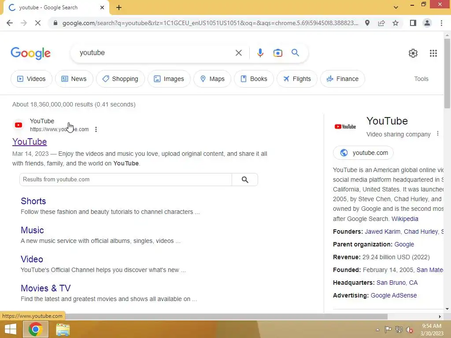
Task: Click the location pin icon in address bar
Action: [367, 23]
